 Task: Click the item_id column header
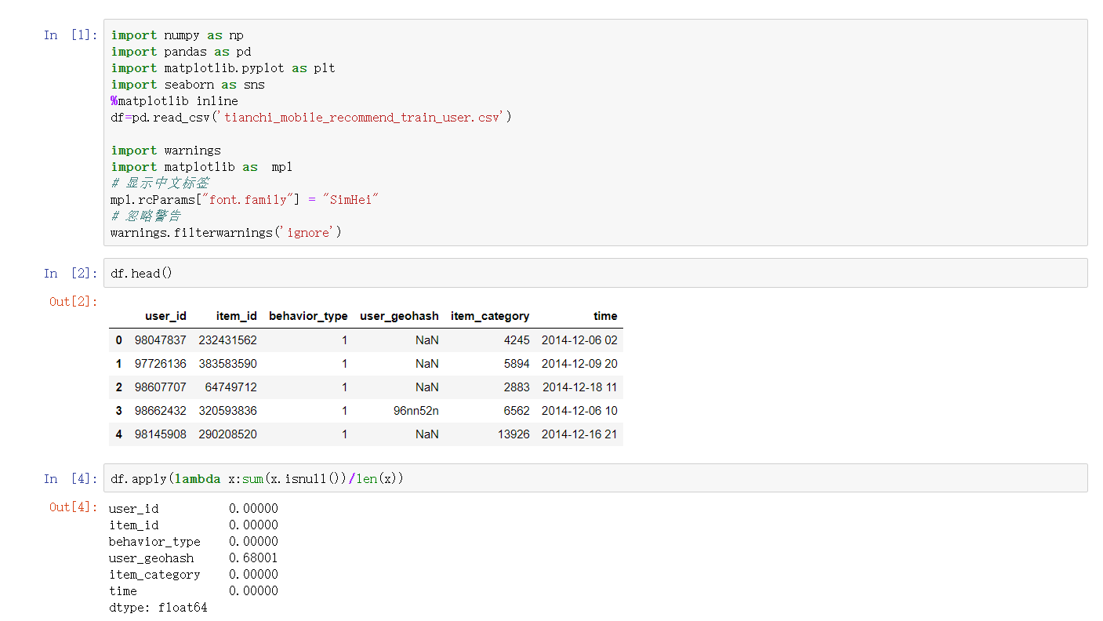(x=237, y=316)
